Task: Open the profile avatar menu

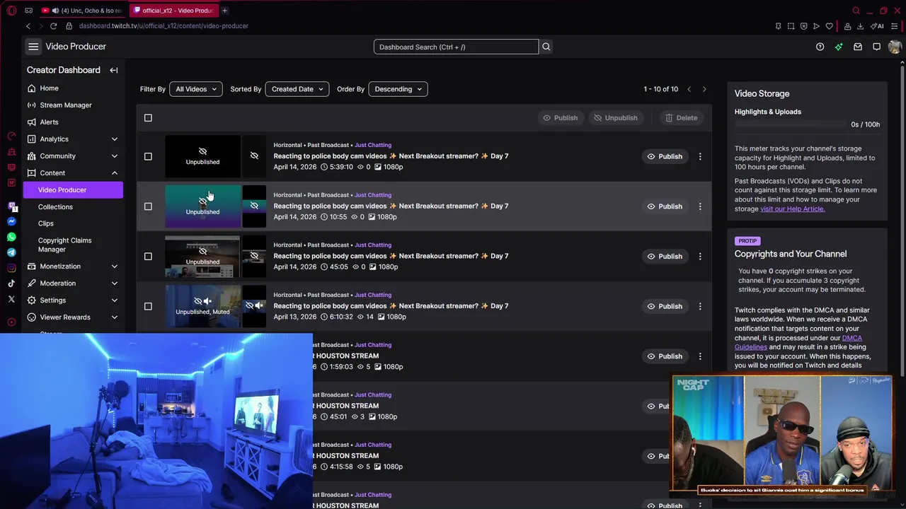Action: [895, 47]
